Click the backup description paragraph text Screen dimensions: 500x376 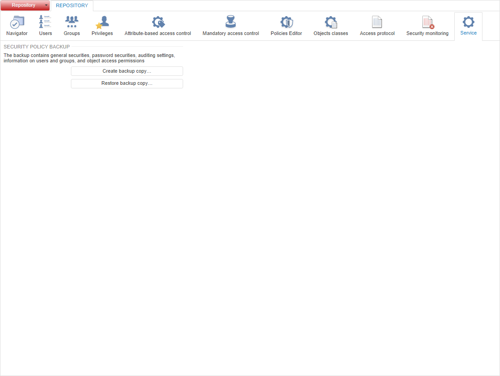(x=89, y=58)
